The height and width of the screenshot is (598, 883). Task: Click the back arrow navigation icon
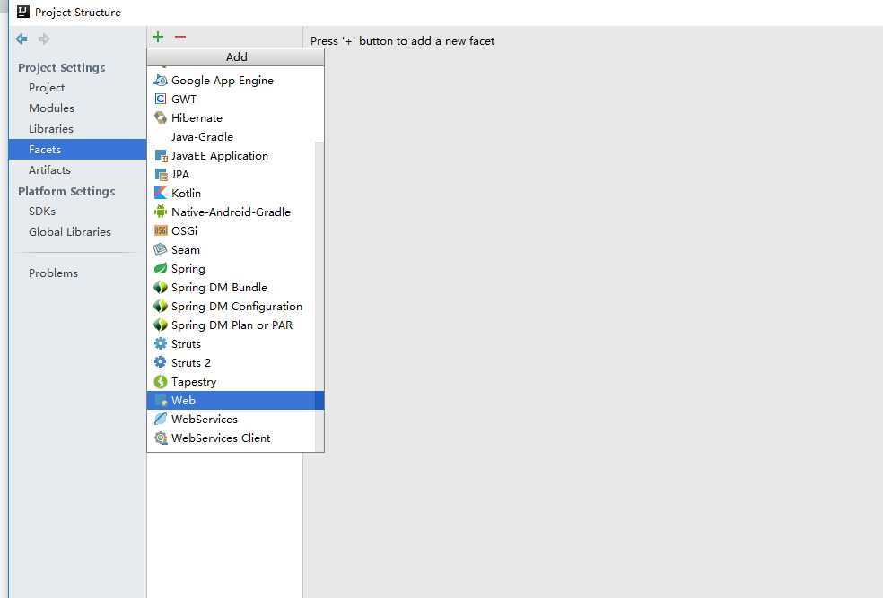(x=22, y=39)
